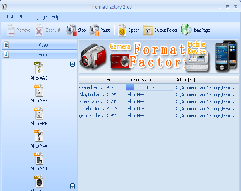
Task: Select the Terlalu Ind task row
Action: pos(159,109)
